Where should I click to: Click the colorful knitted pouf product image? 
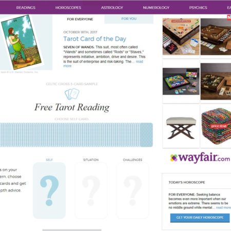[216, 126]
